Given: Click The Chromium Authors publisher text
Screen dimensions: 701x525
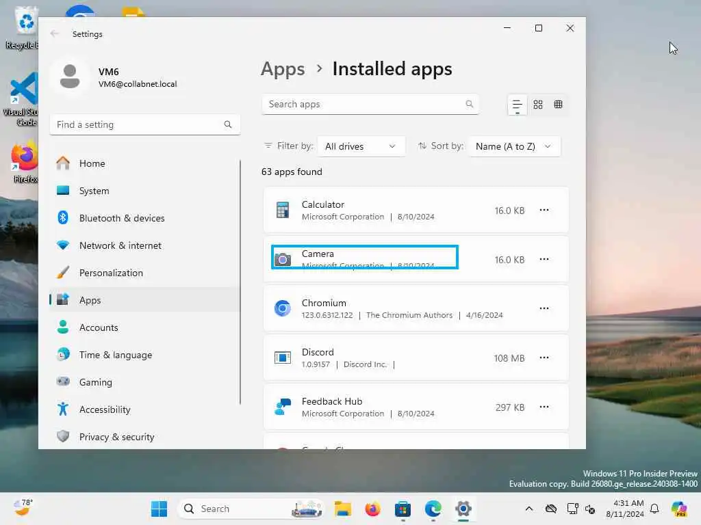Looking at the screenshot, I should [x=409, y=315].
